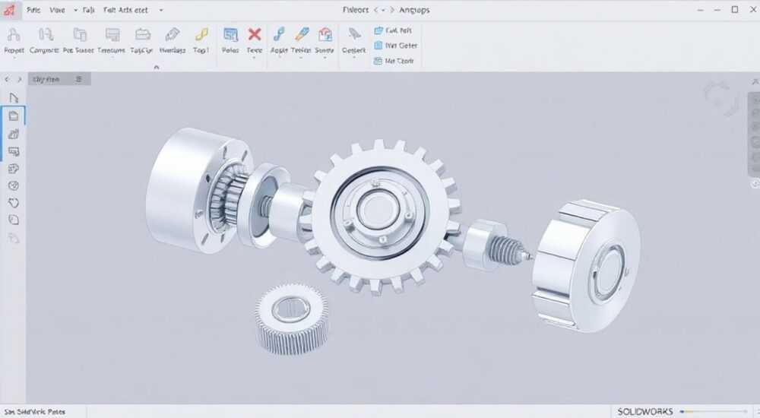Open the title bar dropdown between the arrows
760x418 pixels.
[x=383, y=10]
